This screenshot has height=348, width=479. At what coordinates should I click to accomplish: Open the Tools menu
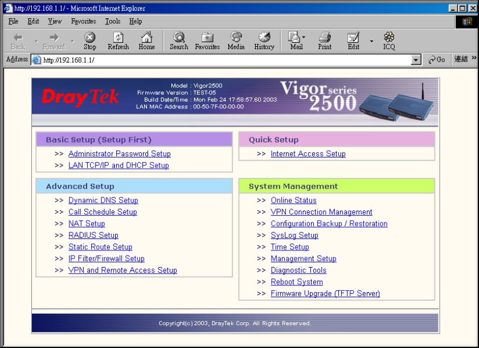113,22
